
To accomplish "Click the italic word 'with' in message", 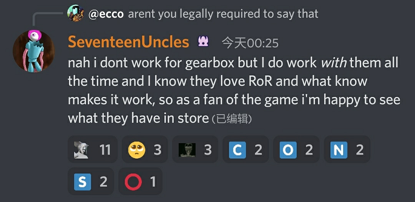I will pyautogui.click(x=334, y=63).
